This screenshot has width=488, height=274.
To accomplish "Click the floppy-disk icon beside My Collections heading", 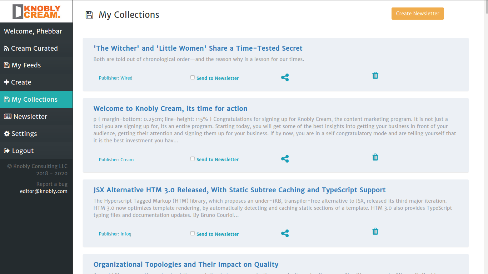I will click(x=89, y=15).
